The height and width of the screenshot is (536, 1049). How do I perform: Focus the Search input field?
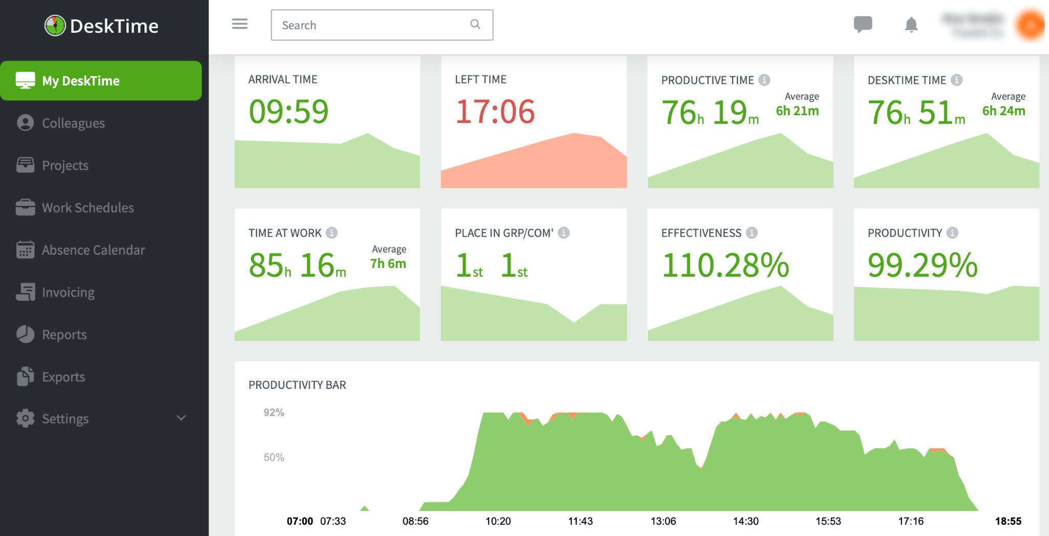[x=382, y=25]
